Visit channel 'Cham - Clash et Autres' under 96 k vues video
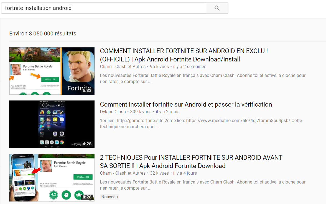The height and width of the screenshot is (204, 326). coord(123,67)
